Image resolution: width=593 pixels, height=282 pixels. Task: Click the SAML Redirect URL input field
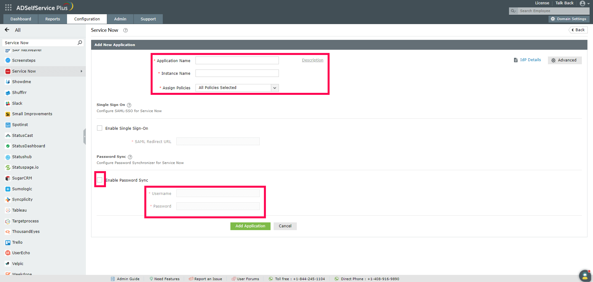point(217,141)
